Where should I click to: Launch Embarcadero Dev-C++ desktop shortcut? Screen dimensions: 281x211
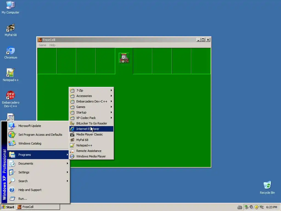10,99
